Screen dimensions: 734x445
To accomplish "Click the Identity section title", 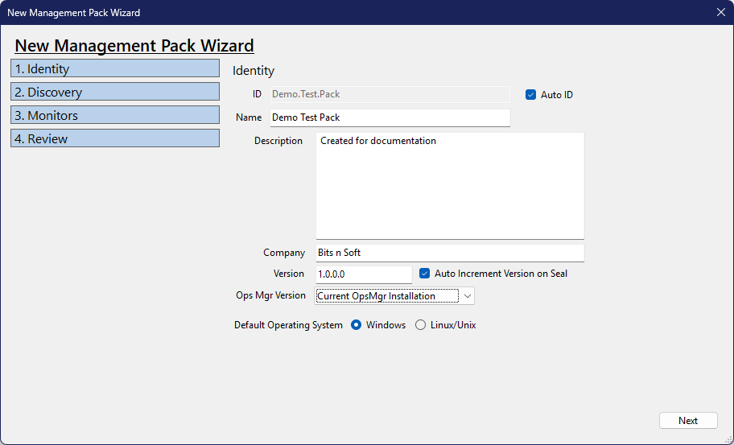I will pyautogui.click(x=254, y=71).
